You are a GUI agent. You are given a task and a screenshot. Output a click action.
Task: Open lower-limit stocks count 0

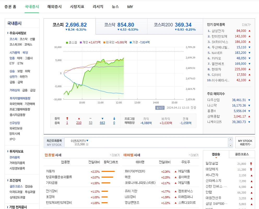pyautogui.click(x=114, y=123)
